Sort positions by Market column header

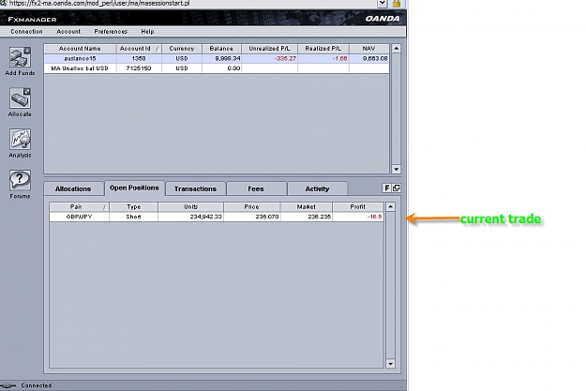coord(307,206)
